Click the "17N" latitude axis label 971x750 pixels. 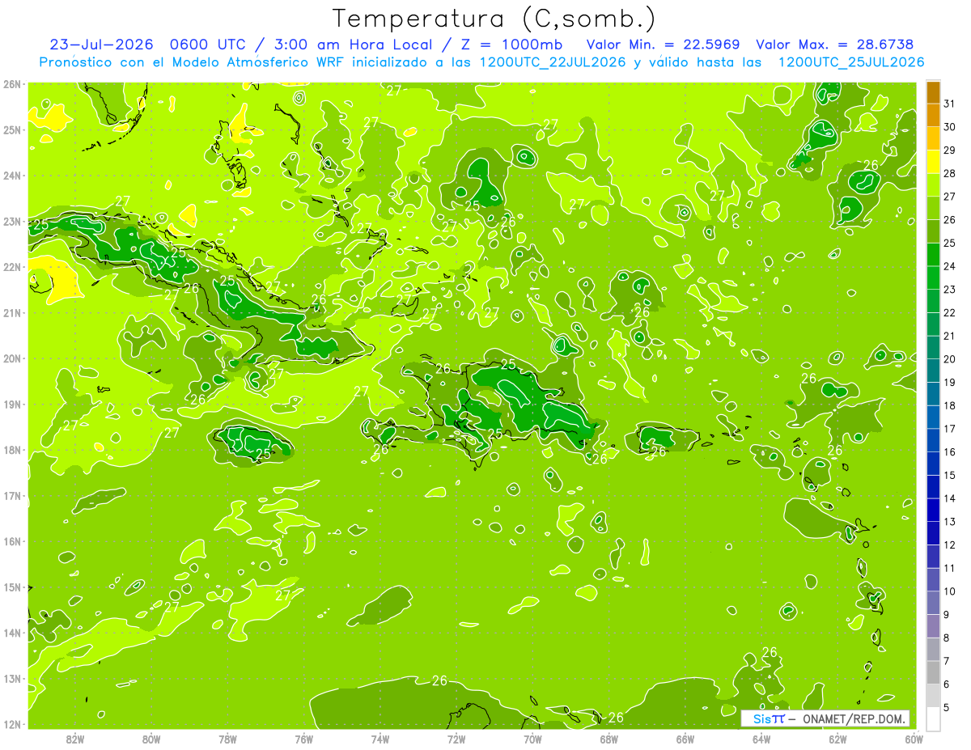click(x=13, y=495)
